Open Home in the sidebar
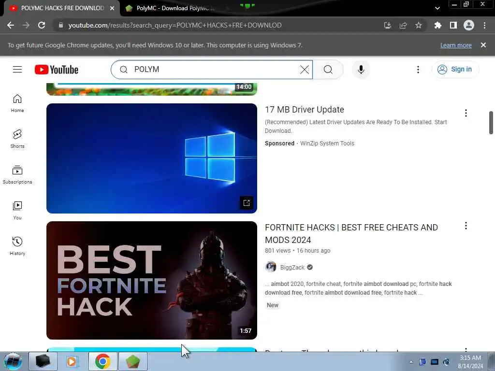Image resolution: width=495 pixels, height=371 pixels. click(x=17, y=103)
